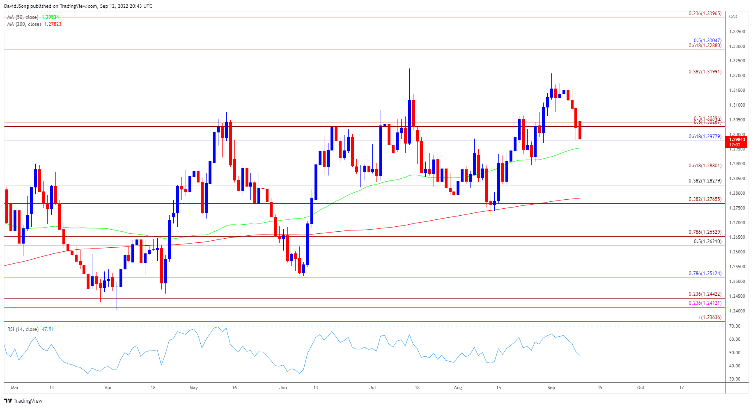Viewport: 753px width, 408px height.
Task: Click the Sep date on time axis
Action: (551, 387)
